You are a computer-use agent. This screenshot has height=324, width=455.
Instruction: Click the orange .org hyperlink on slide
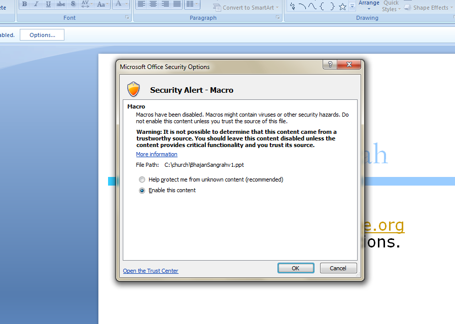click(x=384, y=225)
